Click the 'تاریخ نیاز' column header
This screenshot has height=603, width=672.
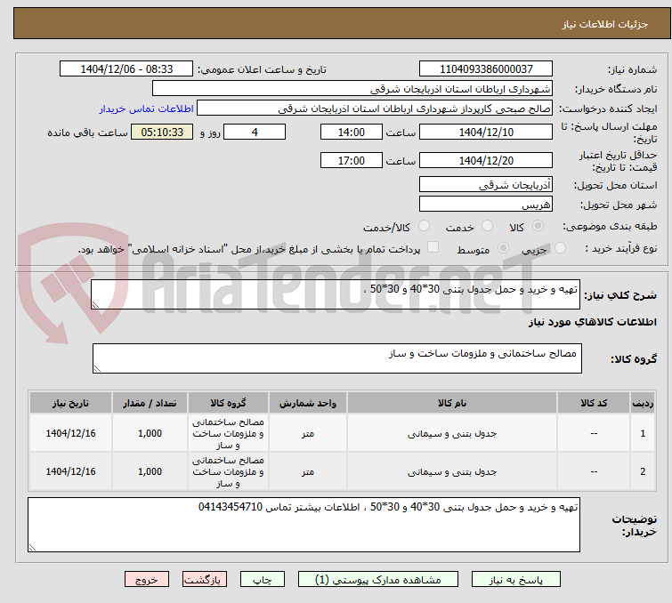tap(70, 403)
